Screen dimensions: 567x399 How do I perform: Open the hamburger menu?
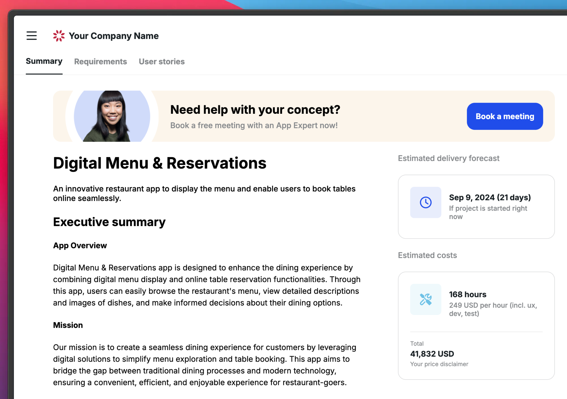click(x=31, y=36)
